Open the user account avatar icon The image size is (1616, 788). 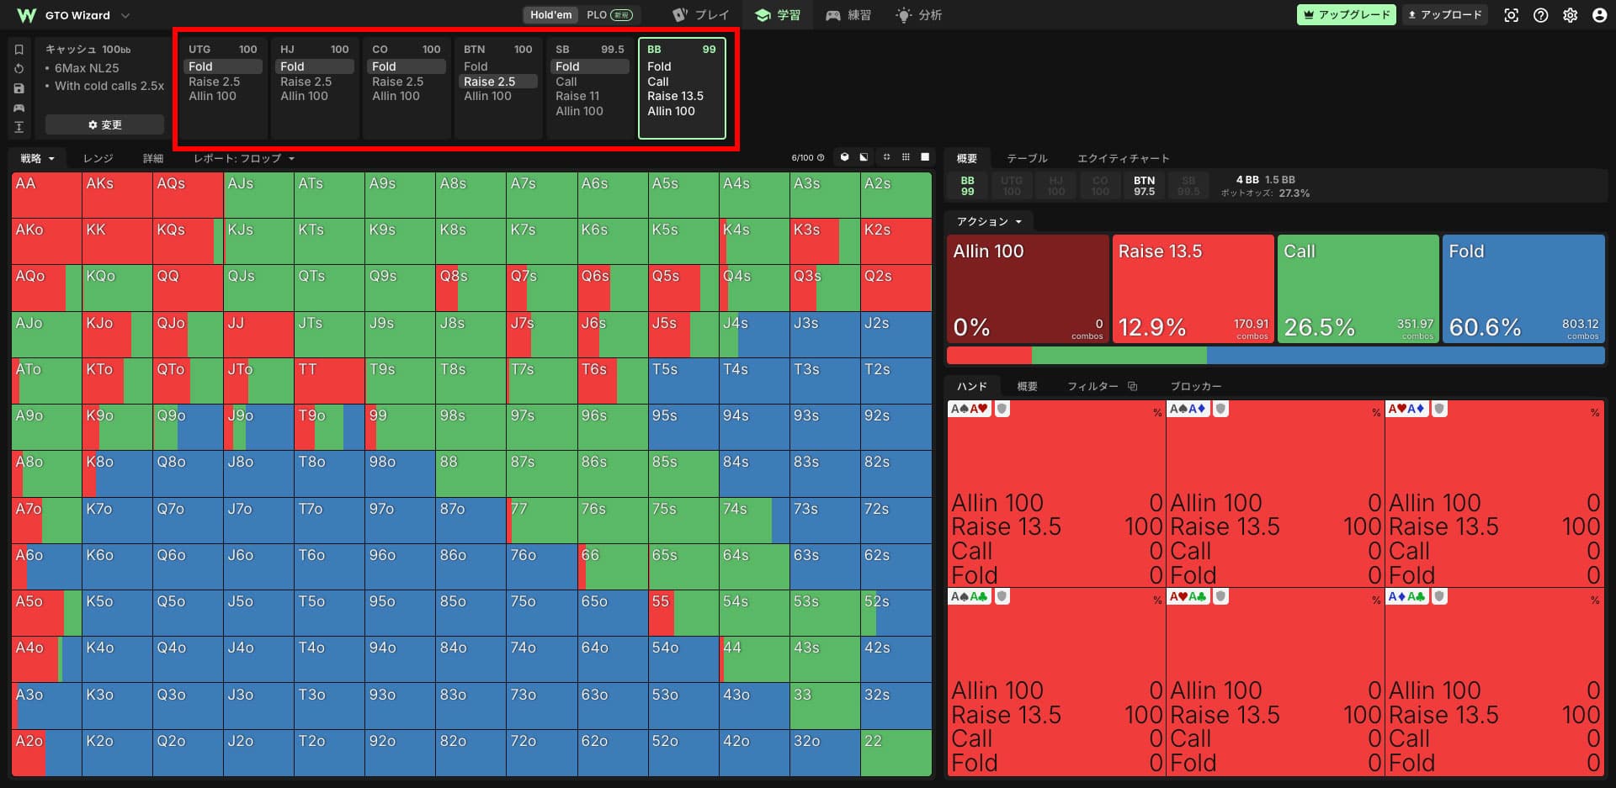pos(1599,15)
